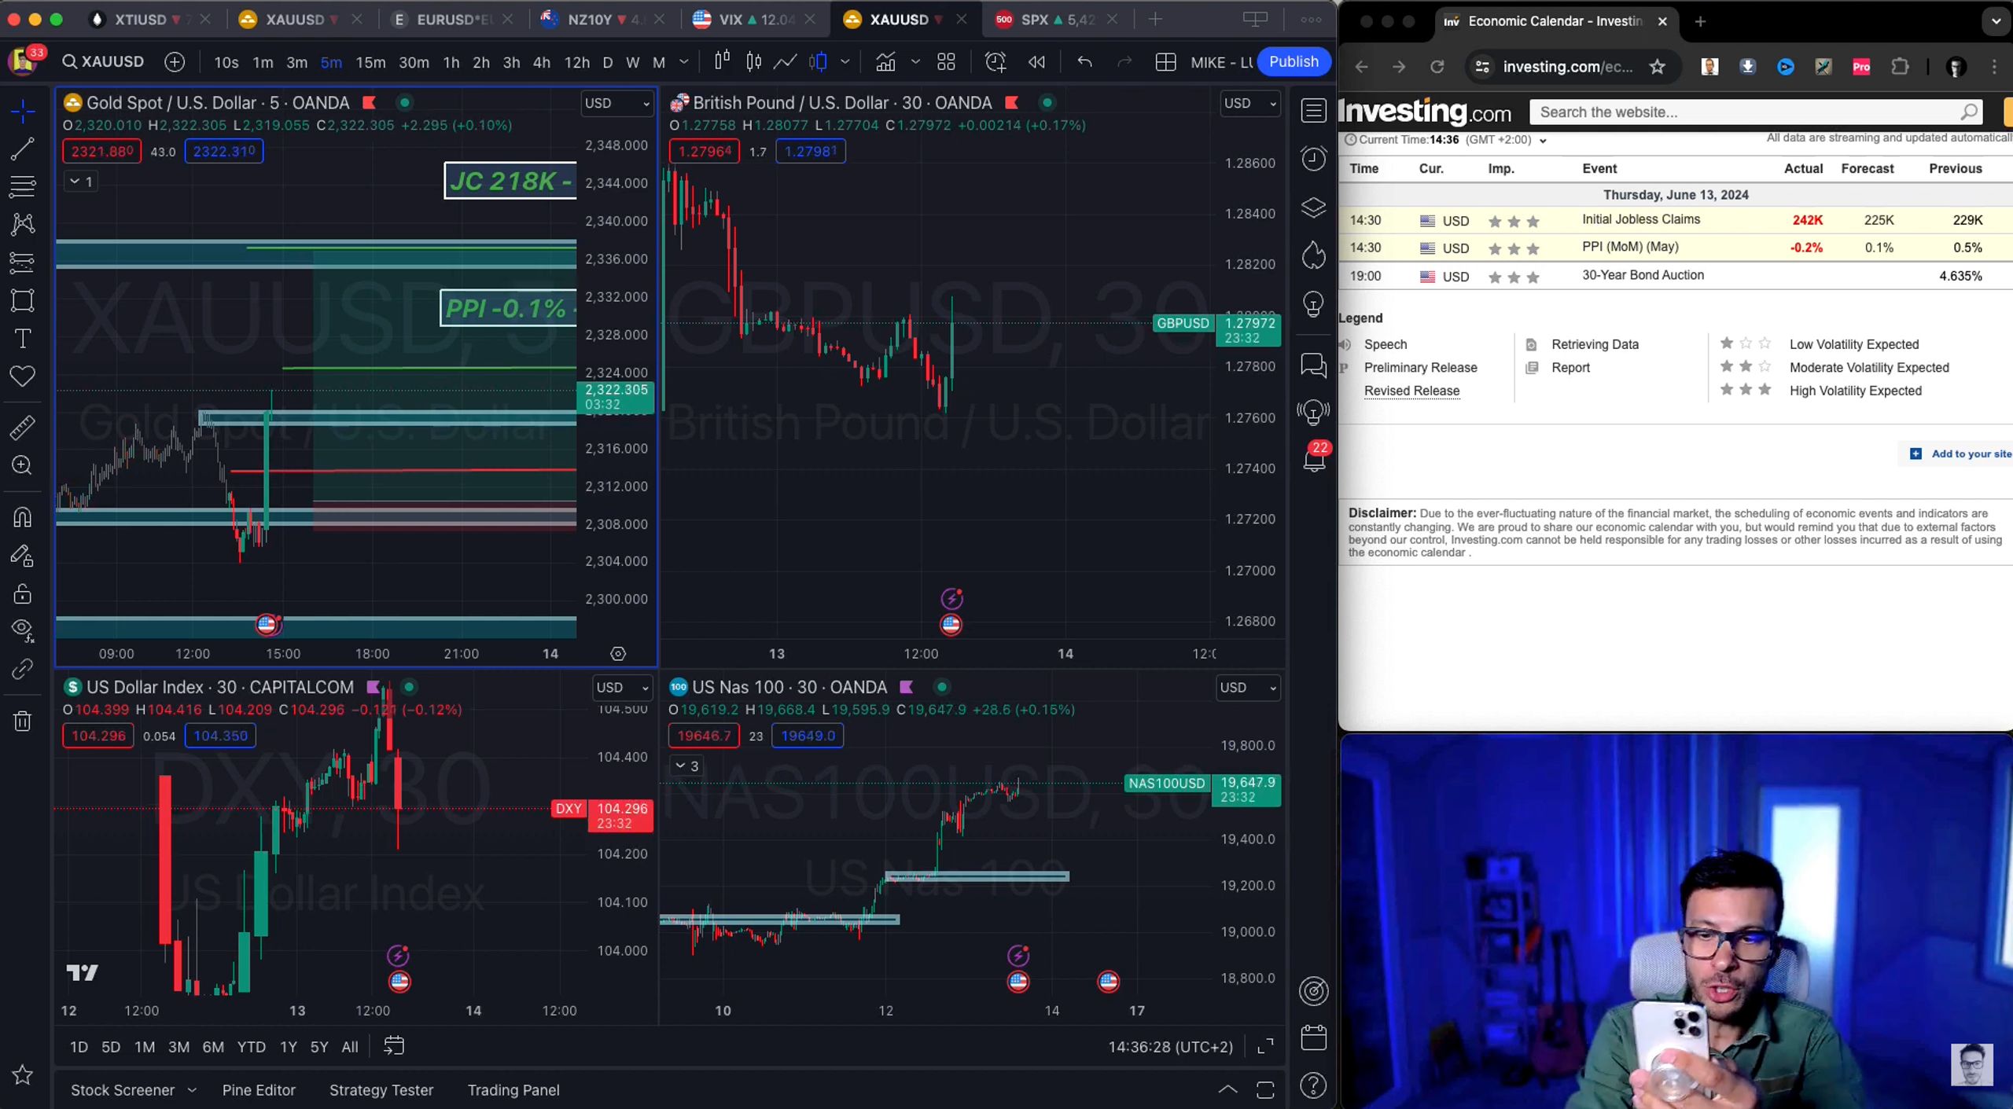This screenshot has height=1109, width=2013.
Task: Click the Revised Release link
Action: point(1411,391)
